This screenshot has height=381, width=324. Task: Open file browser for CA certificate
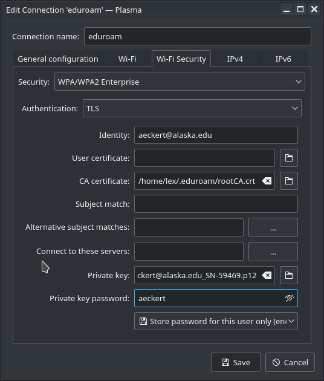[x=289, y=181]
